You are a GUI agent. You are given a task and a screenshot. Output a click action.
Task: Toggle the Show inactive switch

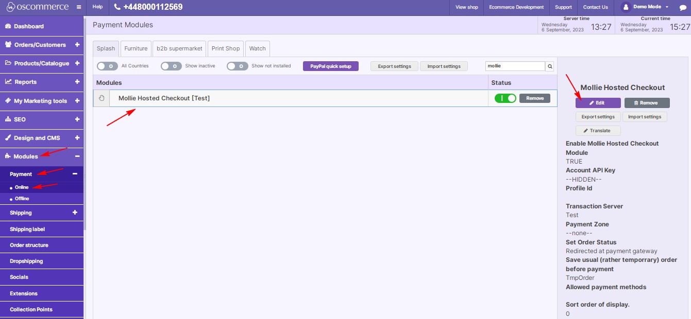[x=171, y=66]
